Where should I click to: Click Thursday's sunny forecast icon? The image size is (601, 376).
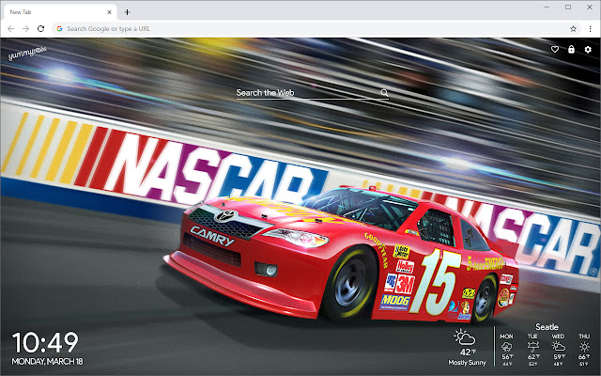click(584, 347)
